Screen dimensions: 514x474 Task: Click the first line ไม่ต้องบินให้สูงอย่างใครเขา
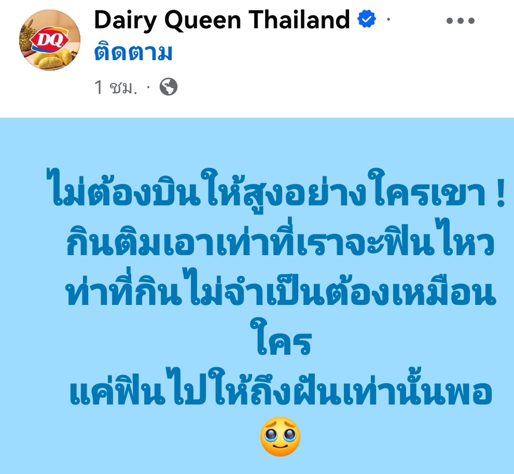[x=268, y=190]
